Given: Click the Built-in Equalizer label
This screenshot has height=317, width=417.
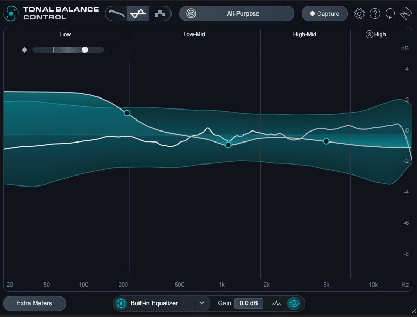Looking at the screenshot, I should click(154, 303).
